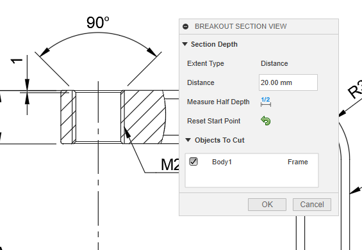This screenshot has height=250, width=362.
Task: Collapse the Section Depth section
Action: coord(185,44)
